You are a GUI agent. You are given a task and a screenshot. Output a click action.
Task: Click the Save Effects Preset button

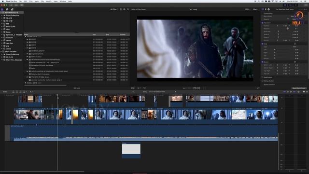tap(299, 88)
